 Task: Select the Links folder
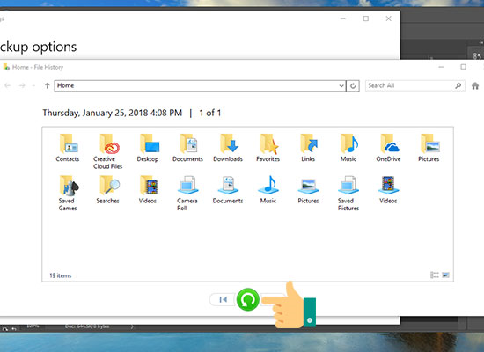click(x=308, y=148)
